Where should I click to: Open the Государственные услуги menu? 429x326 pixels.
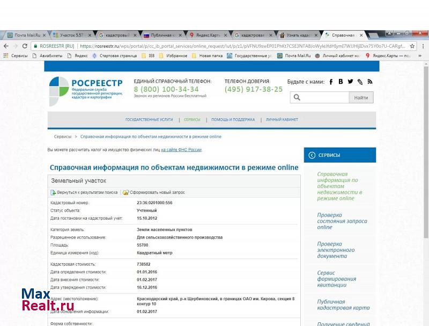149,120
